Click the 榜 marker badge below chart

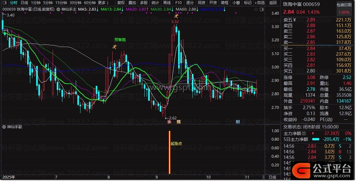tap(178, 122)
